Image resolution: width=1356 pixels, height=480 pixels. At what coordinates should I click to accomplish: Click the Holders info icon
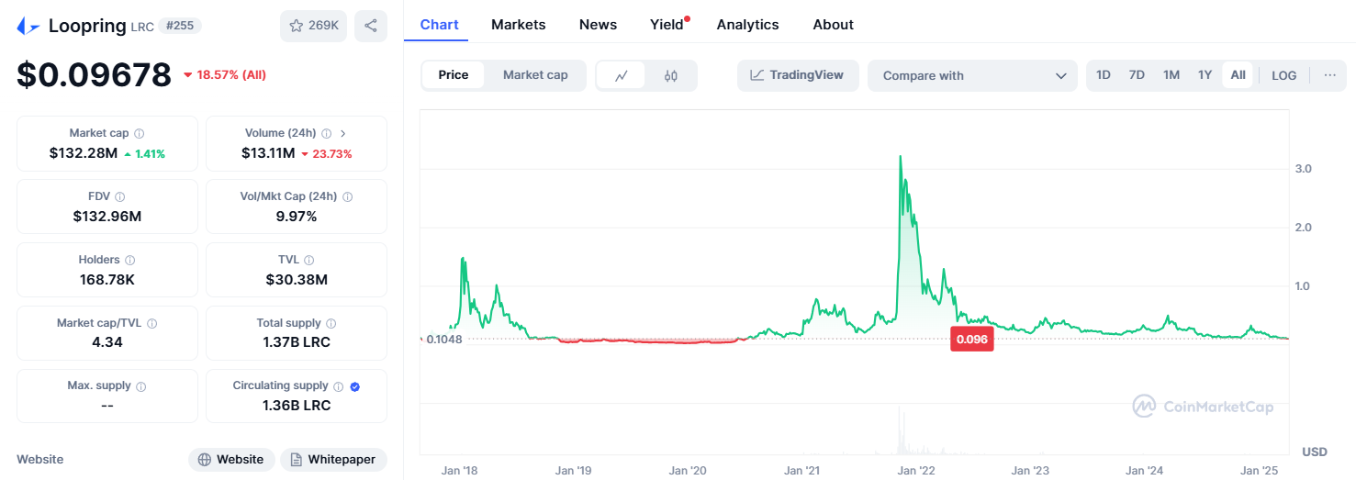130,261
